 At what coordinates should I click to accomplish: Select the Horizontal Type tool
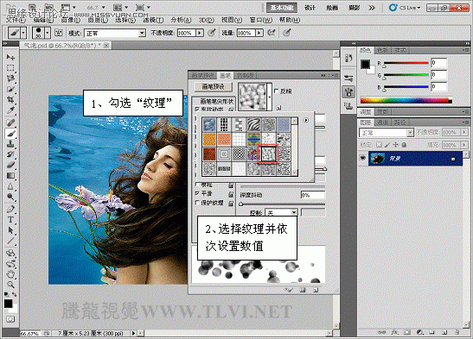(10, 220)
